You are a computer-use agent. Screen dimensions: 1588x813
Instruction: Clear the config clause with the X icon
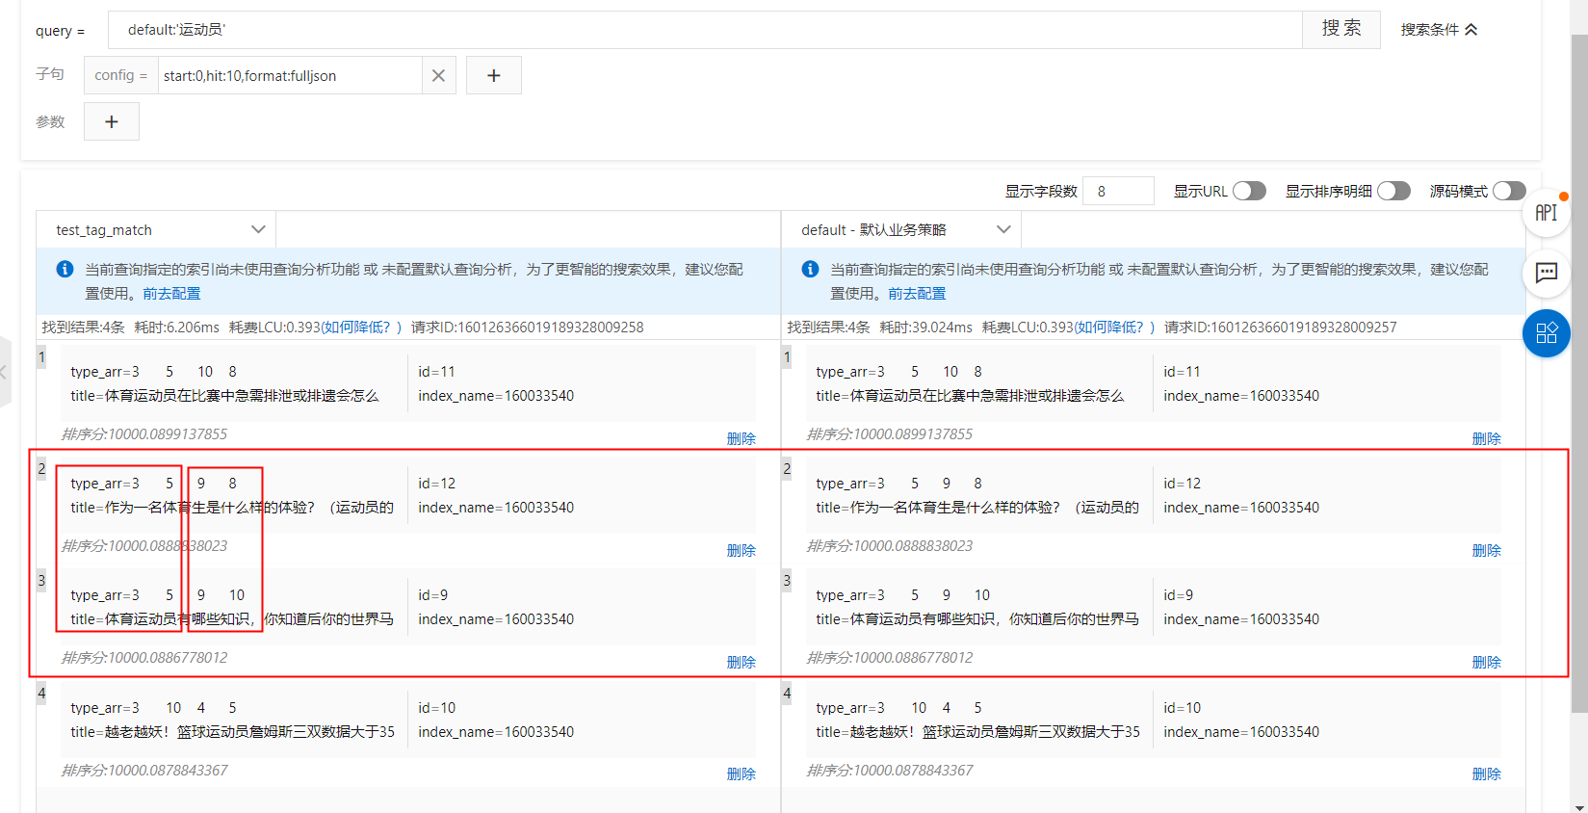pos(438,75)
